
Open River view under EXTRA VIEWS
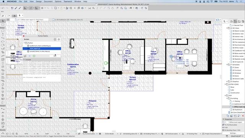232,87
